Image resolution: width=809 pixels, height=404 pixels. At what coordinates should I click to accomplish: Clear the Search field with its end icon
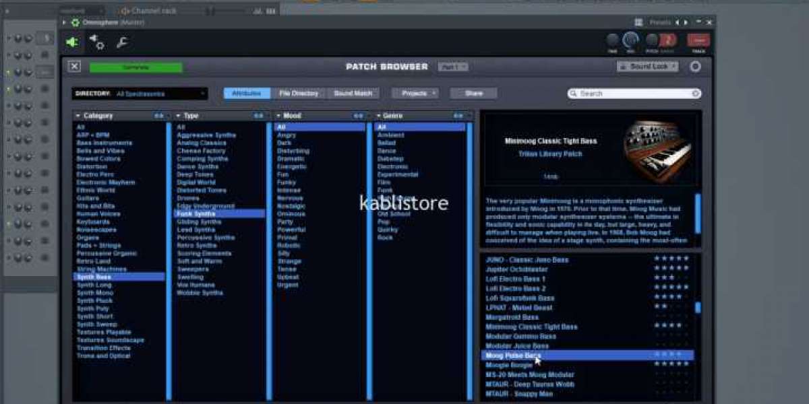point(696,94)
